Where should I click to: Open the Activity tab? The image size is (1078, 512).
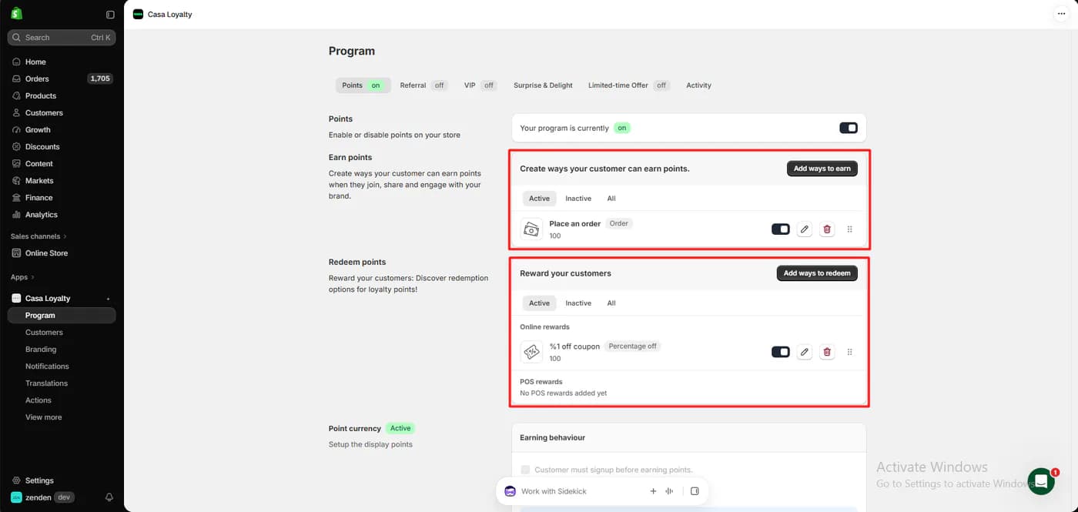pos(698,85)
